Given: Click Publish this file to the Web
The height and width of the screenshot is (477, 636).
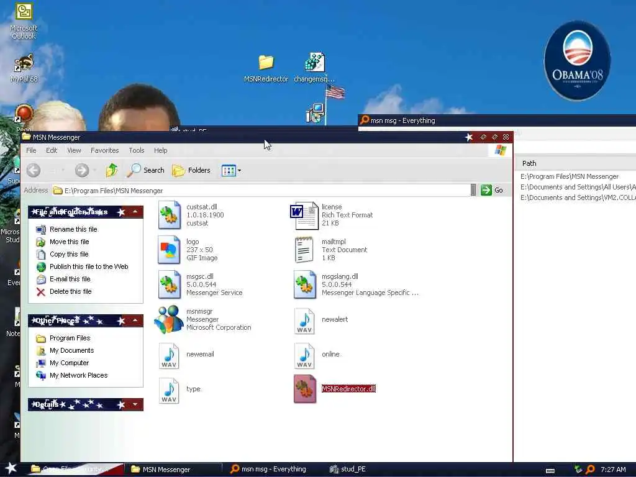Looking at the screenshot, I should [x=89, y=266].
